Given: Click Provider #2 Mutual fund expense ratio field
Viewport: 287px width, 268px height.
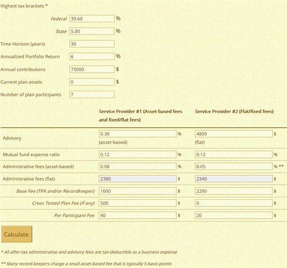Looking at the screenshot, I should (234, 154).
